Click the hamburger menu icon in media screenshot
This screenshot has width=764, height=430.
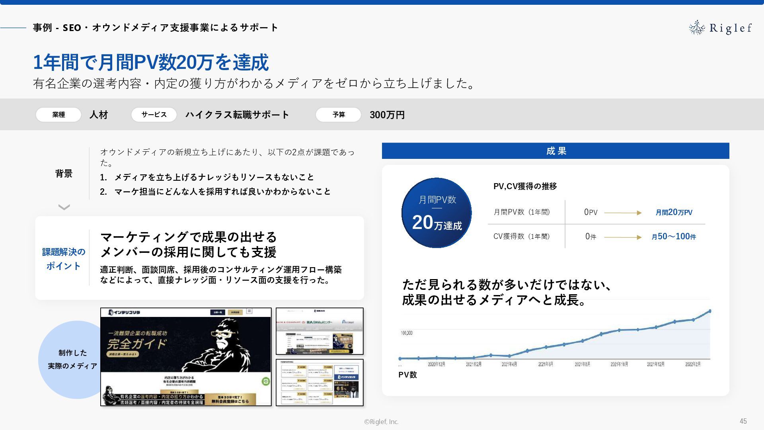pyautogui.click(x=249, y=311)
